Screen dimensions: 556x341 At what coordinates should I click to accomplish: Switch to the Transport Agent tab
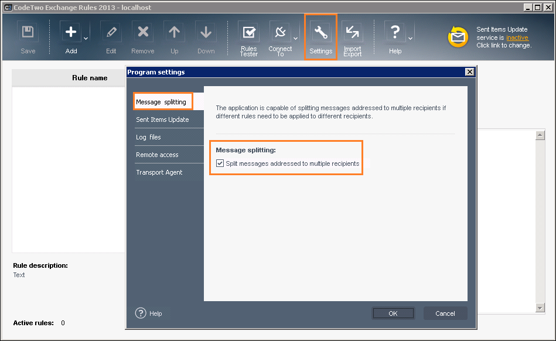pyautogui.click(x=169, y=172)
